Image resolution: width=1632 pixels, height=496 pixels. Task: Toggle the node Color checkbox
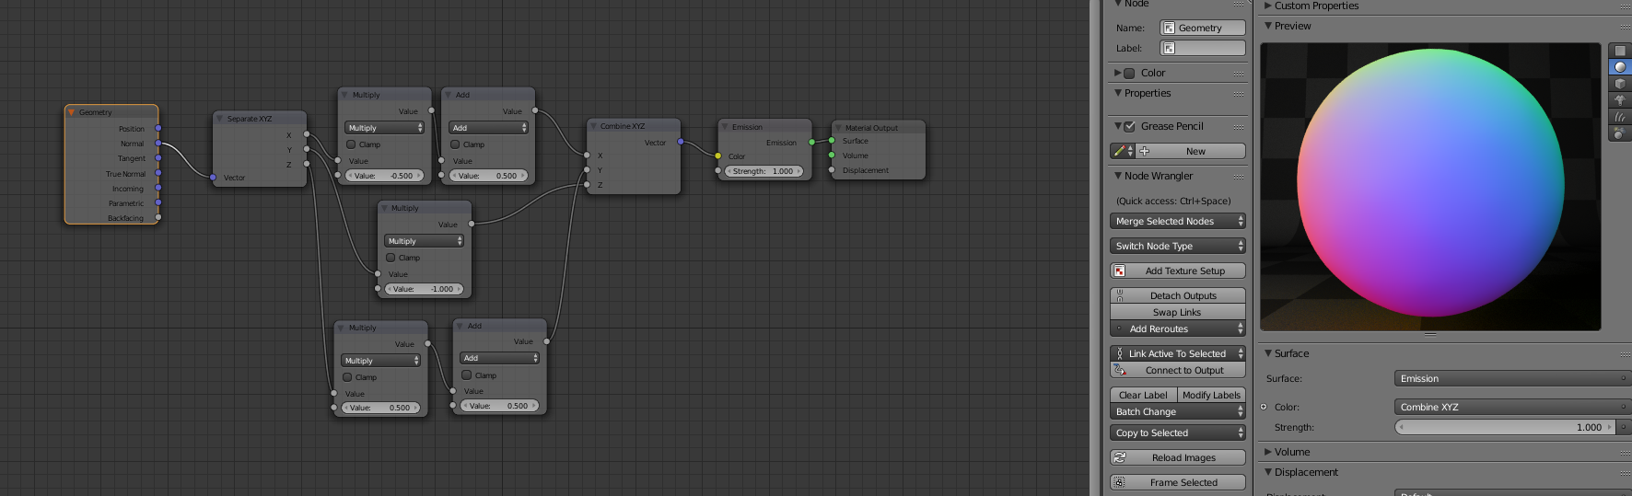[x=1130, y=73]
